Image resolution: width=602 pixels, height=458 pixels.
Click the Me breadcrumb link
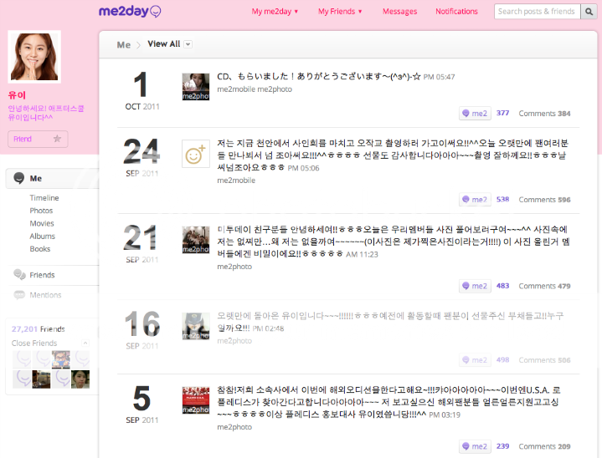coord(124,45)
